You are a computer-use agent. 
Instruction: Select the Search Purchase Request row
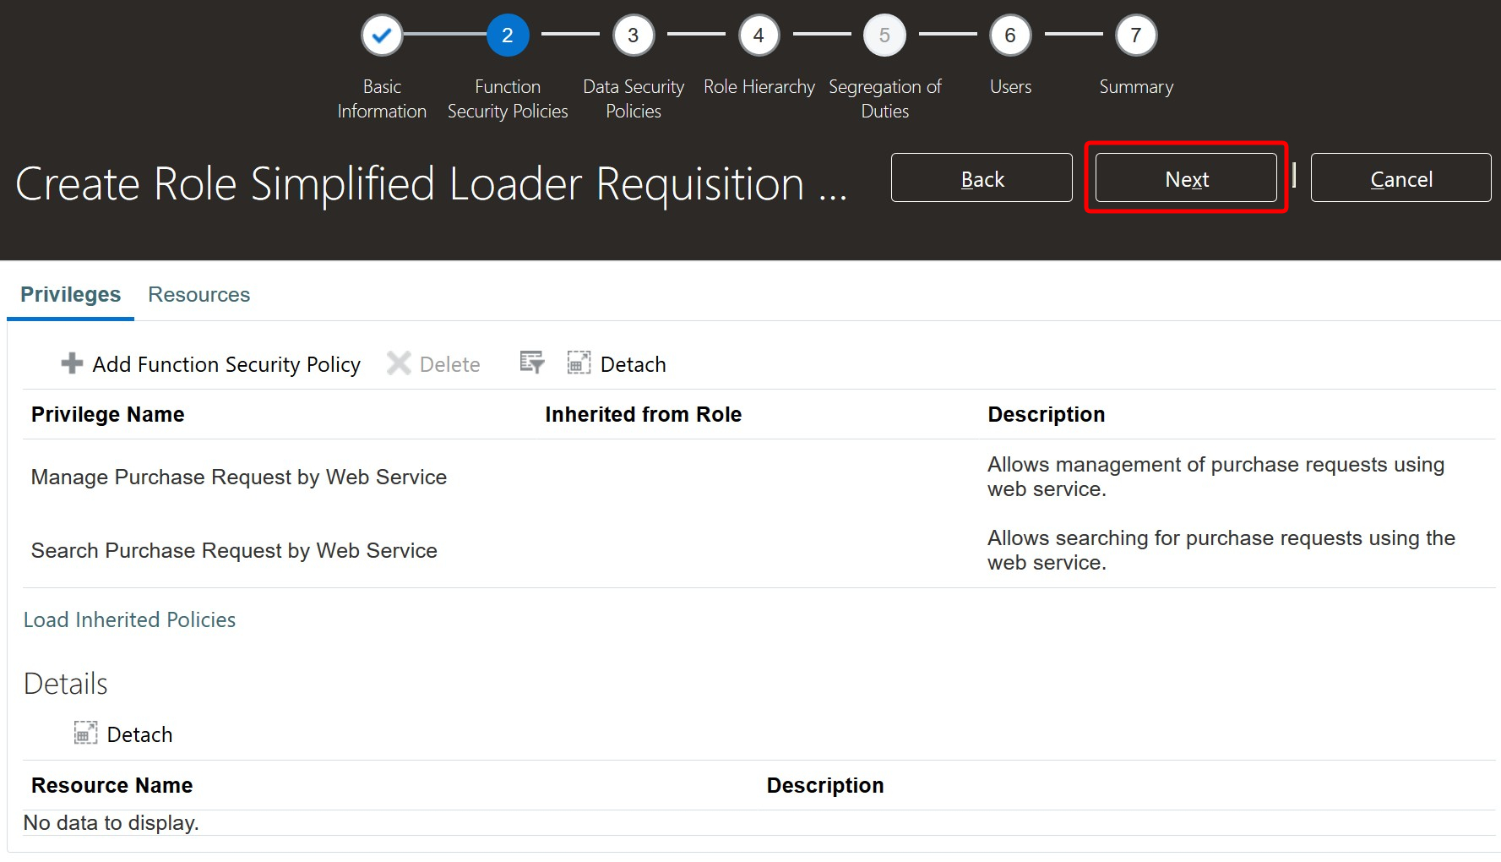click(x=234, y=550)
